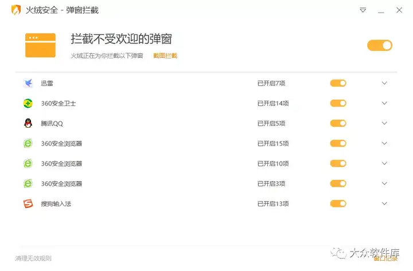Open 窗口记录 link in bottom corner
The width and height of the screenshot is (413, 271).
point(385,259)
